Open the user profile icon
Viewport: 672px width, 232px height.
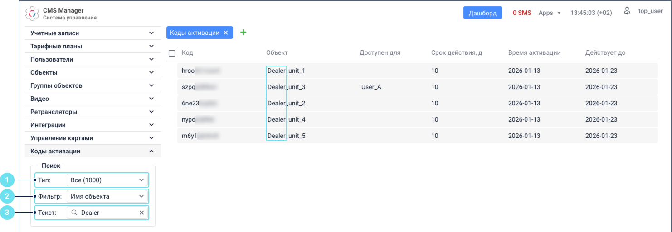click(x=627, y=11)
